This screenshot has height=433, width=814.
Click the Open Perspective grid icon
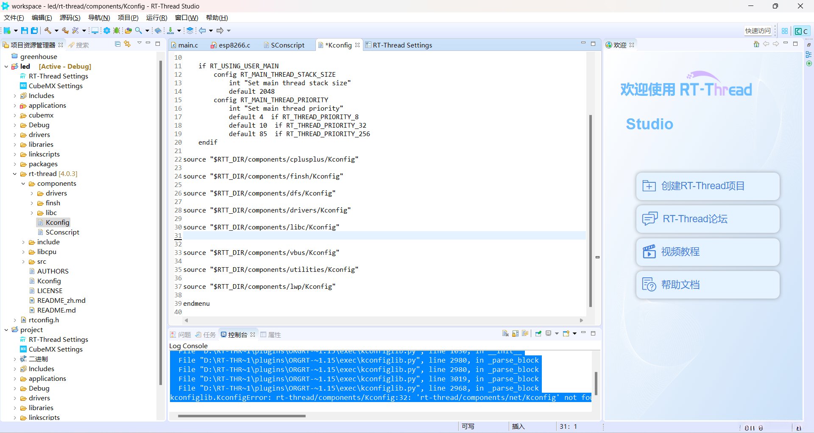(x=785, y=31)
